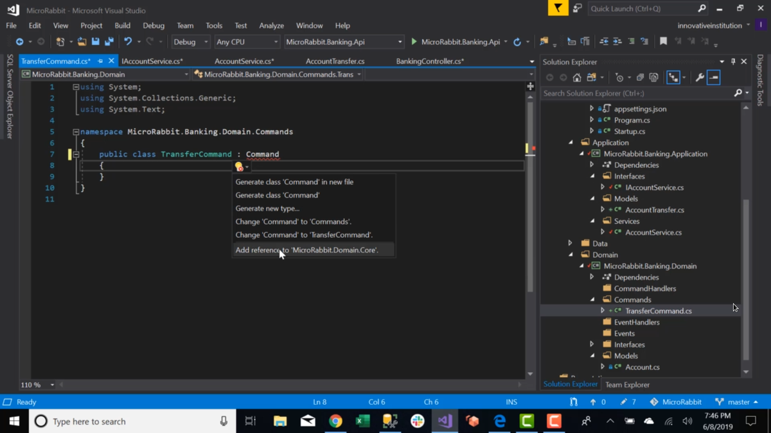Open the Windows Start menu
771x433 pixels.
[14, 421]
